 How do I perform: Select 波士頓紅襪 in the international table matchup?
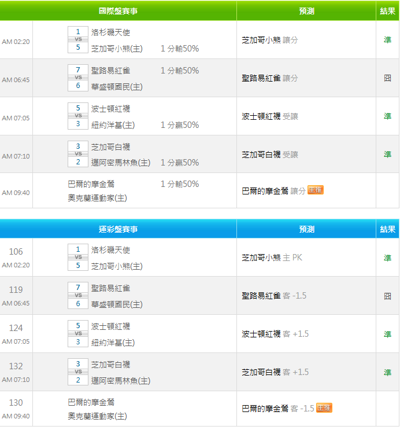point(110,109)
